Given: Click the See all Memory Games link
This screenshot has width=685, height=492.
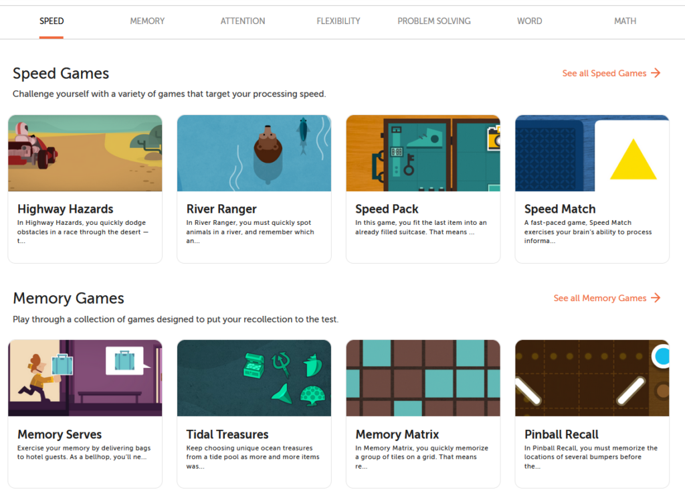Looking at the screenshot, I should 600,298.
